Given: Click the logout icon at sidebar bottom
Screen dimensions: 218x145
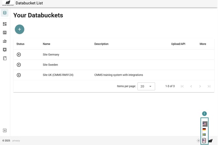Looking at the screenshot, I should 5,130.
